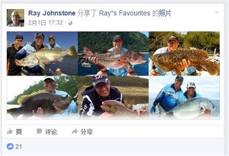View the 21 likes count
The width and height of the screenshot is (229, 156).
coord(19,146)
